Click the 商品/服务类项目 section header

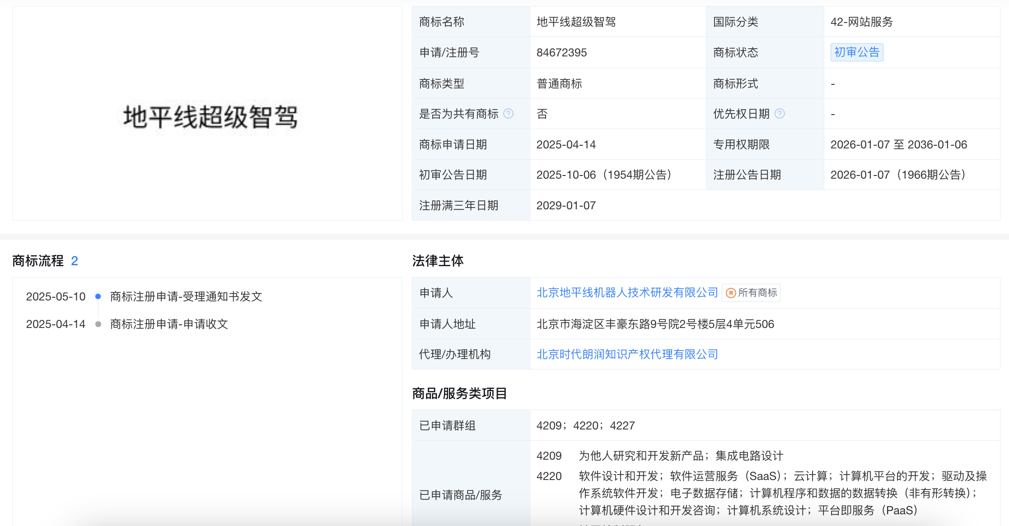pyautogui.click(x=458, y=393)
